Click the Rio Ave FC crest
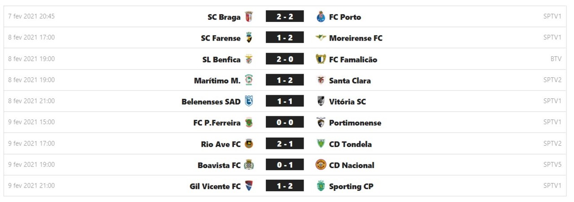Viewport: 574px width, 202px height. click(x=249, y=144)
